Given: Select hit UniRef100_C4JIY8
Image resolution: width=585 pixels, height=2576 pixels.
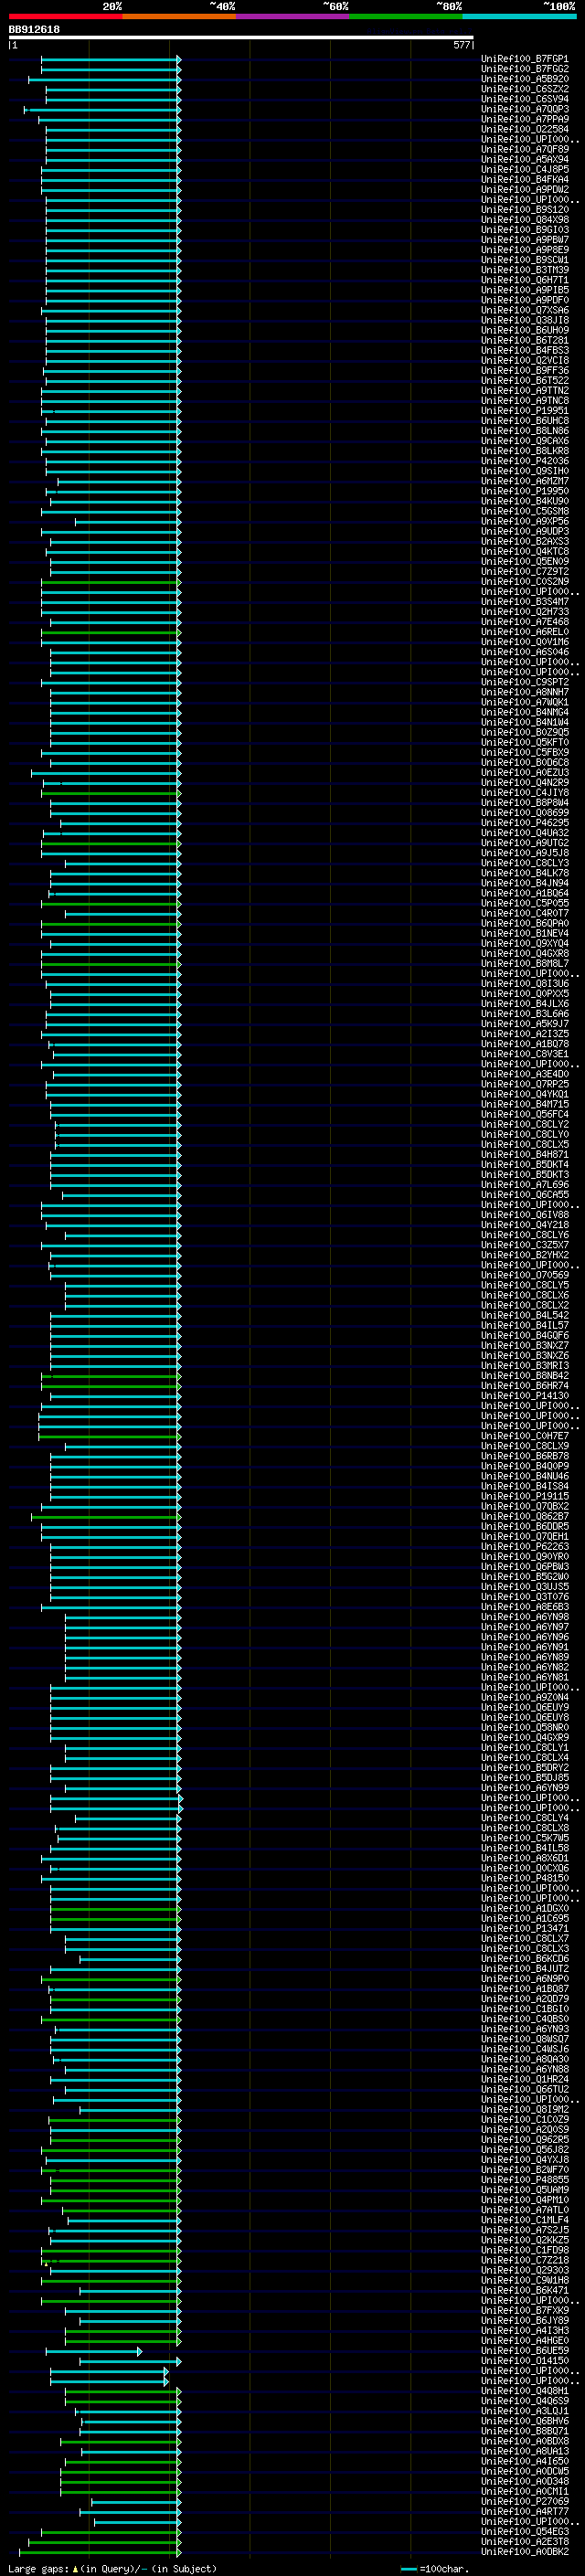Looking at the screenshot, I should tap(524, 793).
